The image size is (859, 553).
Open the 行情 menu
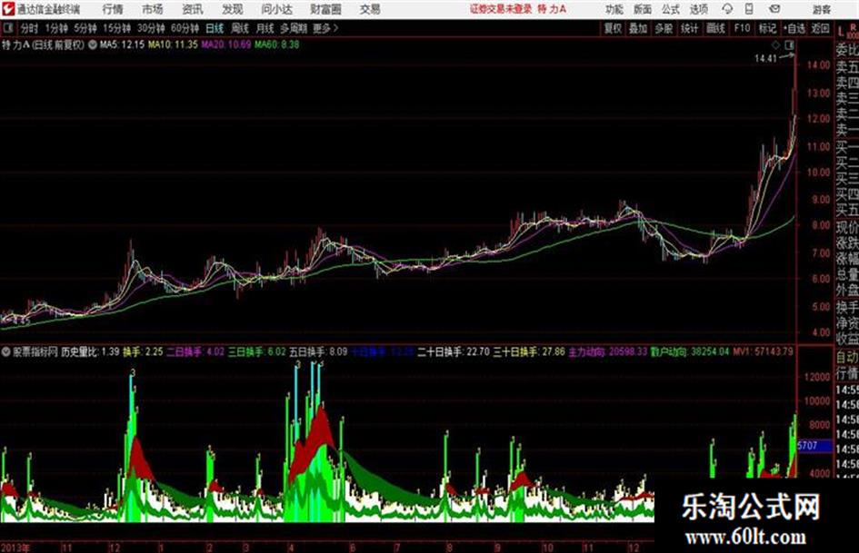pyautogui.click(x=113, y=9)
